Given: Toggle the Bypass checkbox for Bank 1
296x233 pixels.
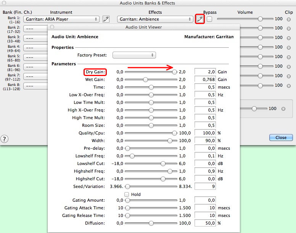Looking at the screenshot, I should tap(209, 19).
